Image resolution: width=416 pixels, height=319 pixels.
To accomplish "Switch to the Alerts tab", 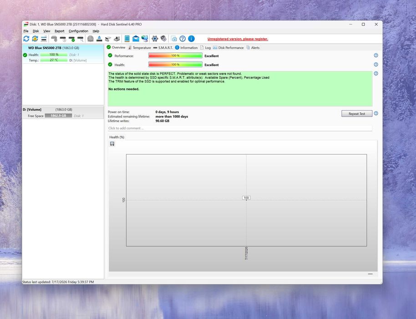I will pyautogui.click(x=253, y=47).
